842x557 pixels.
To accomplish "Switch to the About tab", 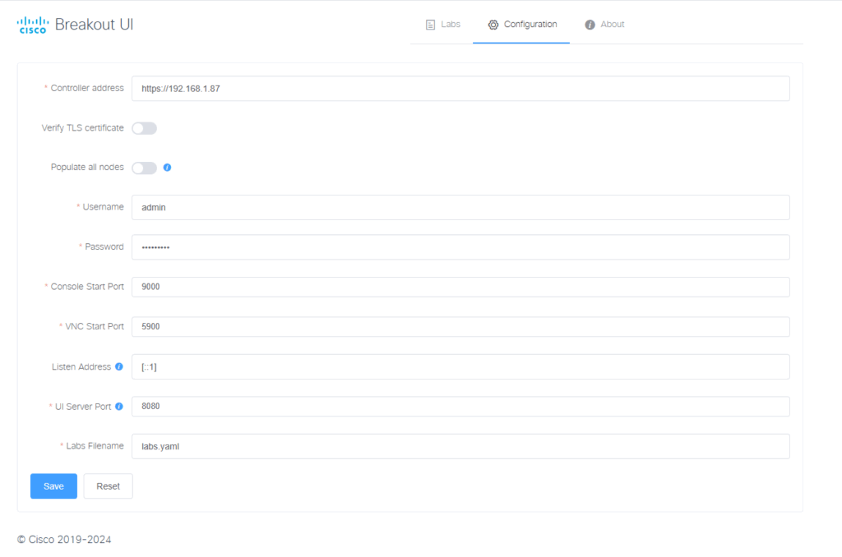I will point(604,25).
